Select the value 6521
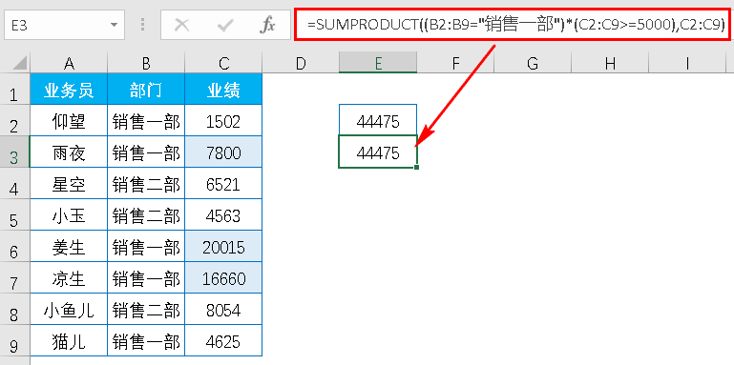The height and width of the screenshot is (365, 734). tap(223, 183)
